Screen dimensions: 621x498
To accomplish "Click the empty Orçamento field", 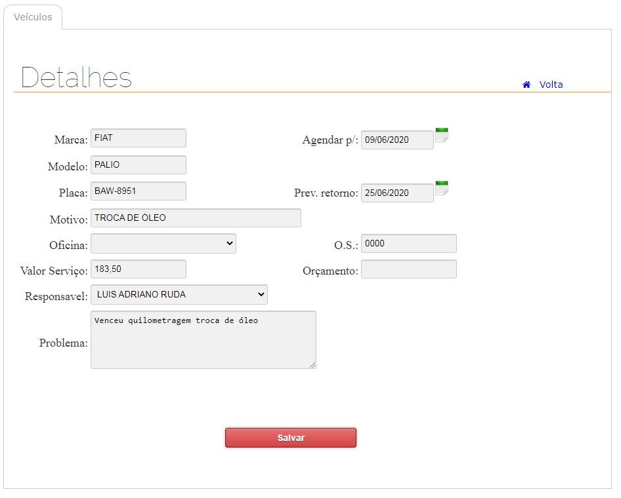I will (x=408, y=269).
